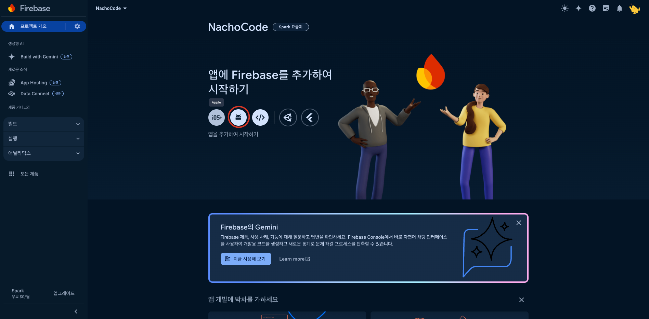Screen dimensions: 649x319
Task: View notifications bell icon
Action: tap(620, 8)
